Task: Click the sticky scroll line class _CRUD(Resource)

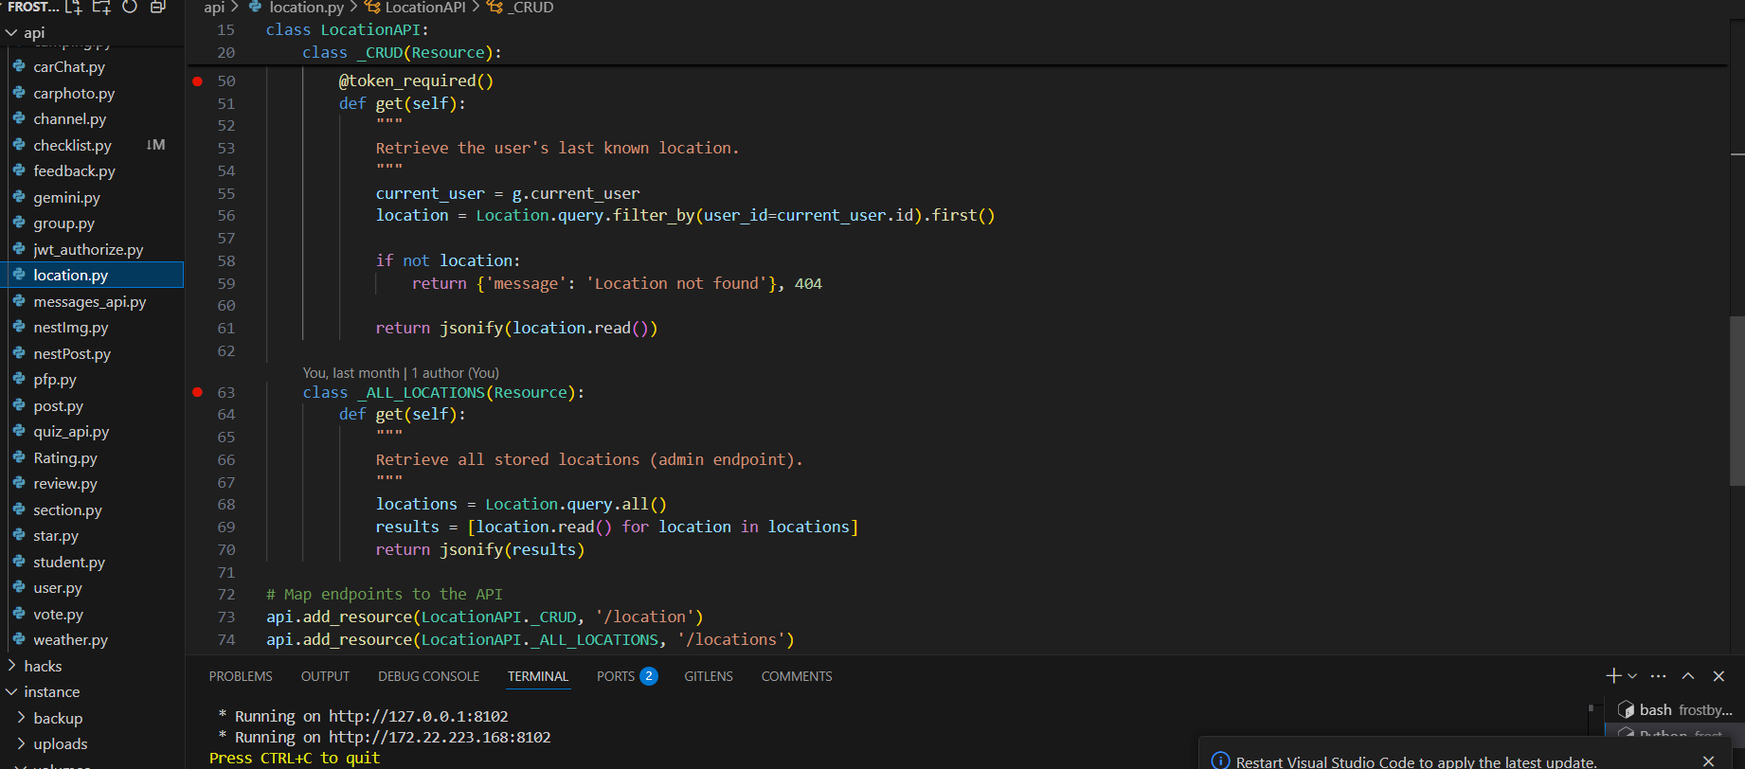Action: coord(402,53)
